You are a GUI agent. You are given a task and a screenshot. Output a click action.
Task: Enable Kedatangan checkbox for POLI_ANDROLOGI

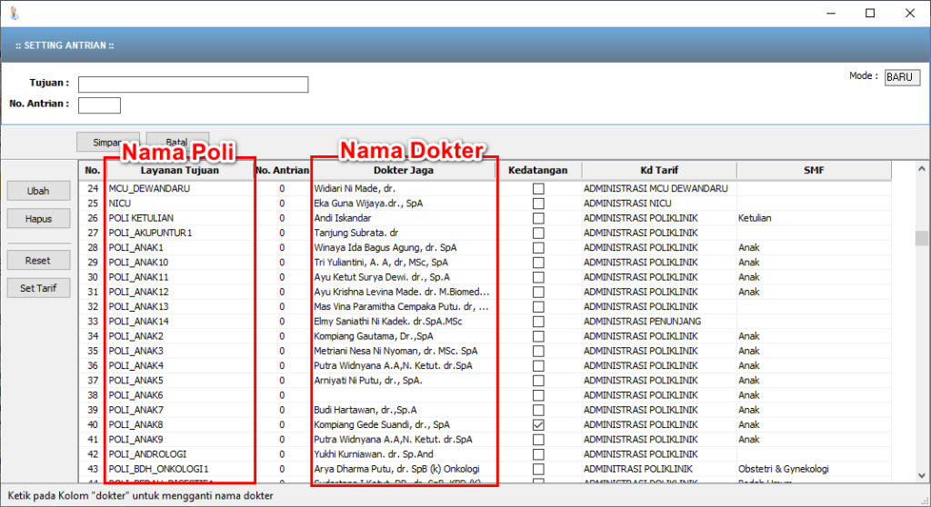(x=538, y=454)
